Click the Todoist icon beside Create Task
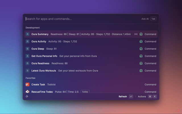Image resolution: width=182 pixels, height=114 pixels. pyautogui.click(x=27, y=85)
